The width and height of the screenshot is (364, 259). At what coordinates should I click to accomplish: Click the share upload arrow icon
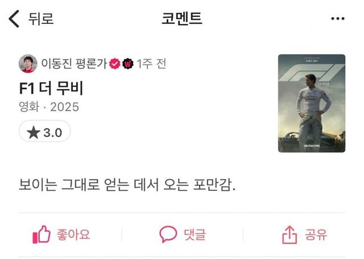(x=289, y=235)
